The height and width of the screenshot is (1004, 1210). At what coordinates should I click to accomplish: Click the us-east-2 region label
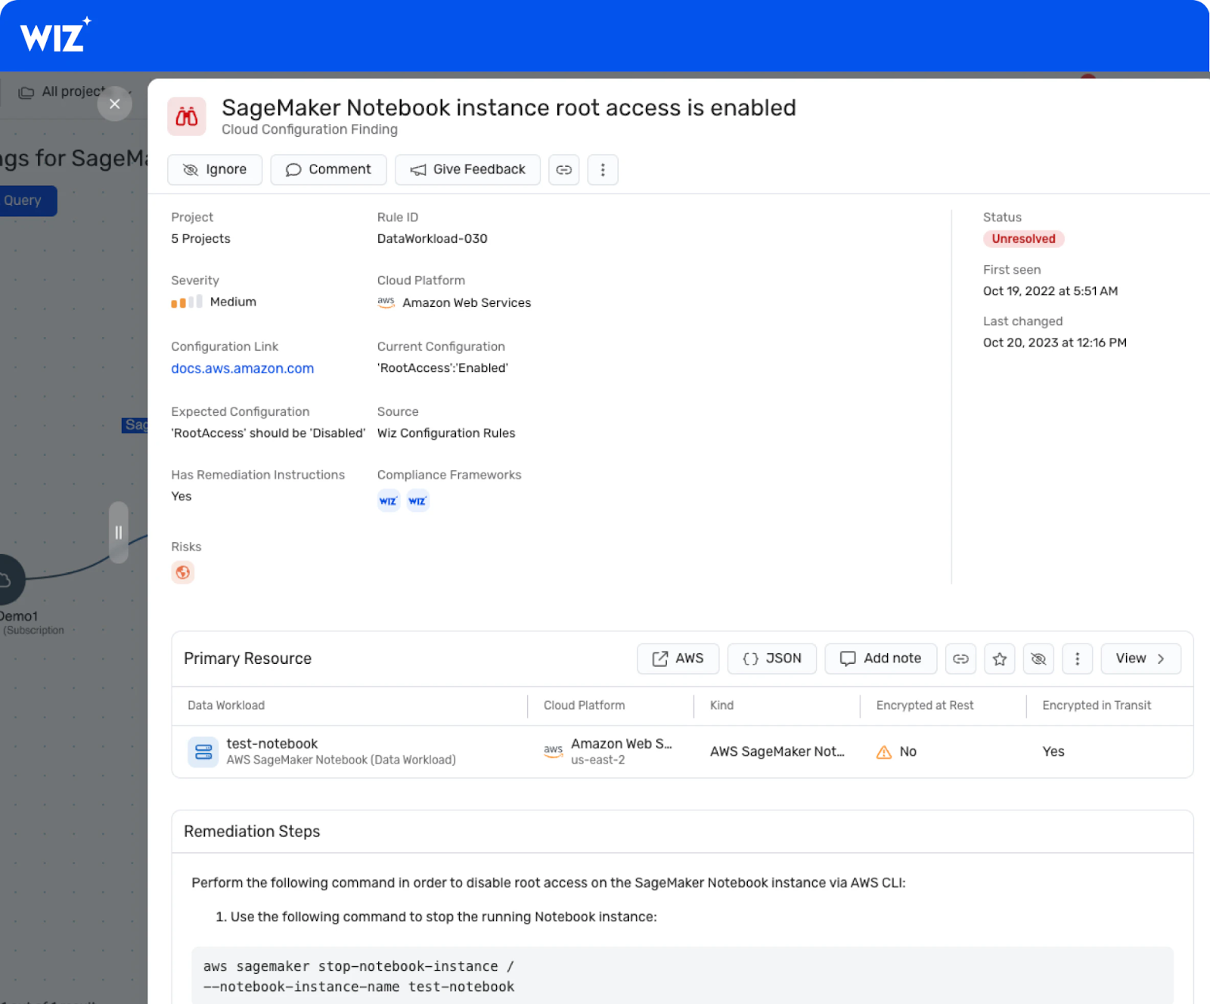click(x=597, y=760)
